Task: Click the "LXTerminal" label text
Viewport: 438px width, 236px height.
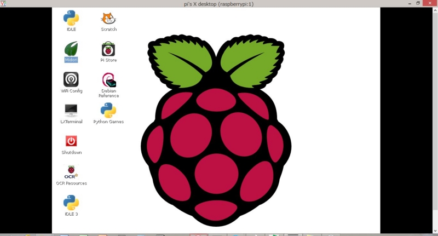Action: click(71, 122)
